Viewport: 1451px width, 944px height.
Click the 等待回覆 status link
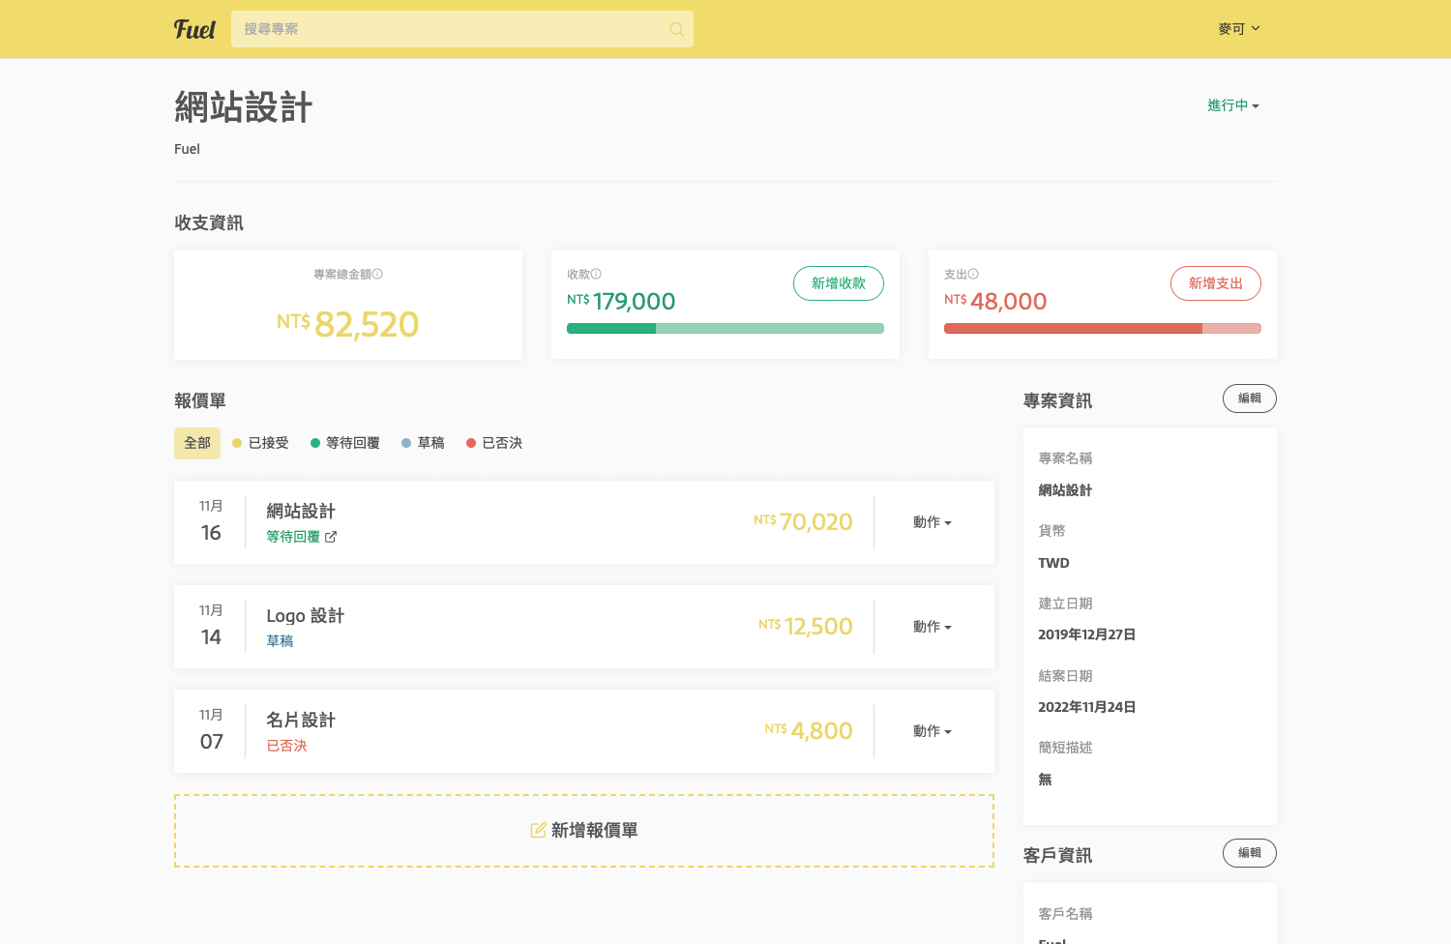[293, 537]
